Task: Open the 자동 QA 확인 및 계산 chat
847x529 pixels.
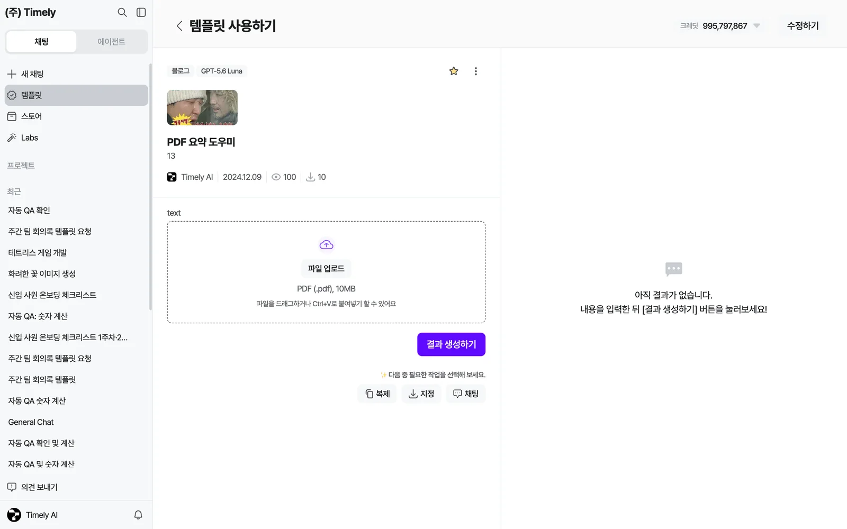Action: pos(76,443)
